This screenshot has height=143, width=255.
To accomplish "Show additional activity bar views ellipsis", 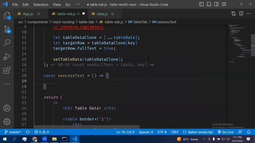I will pyautogui.click(x=7, y=84).
